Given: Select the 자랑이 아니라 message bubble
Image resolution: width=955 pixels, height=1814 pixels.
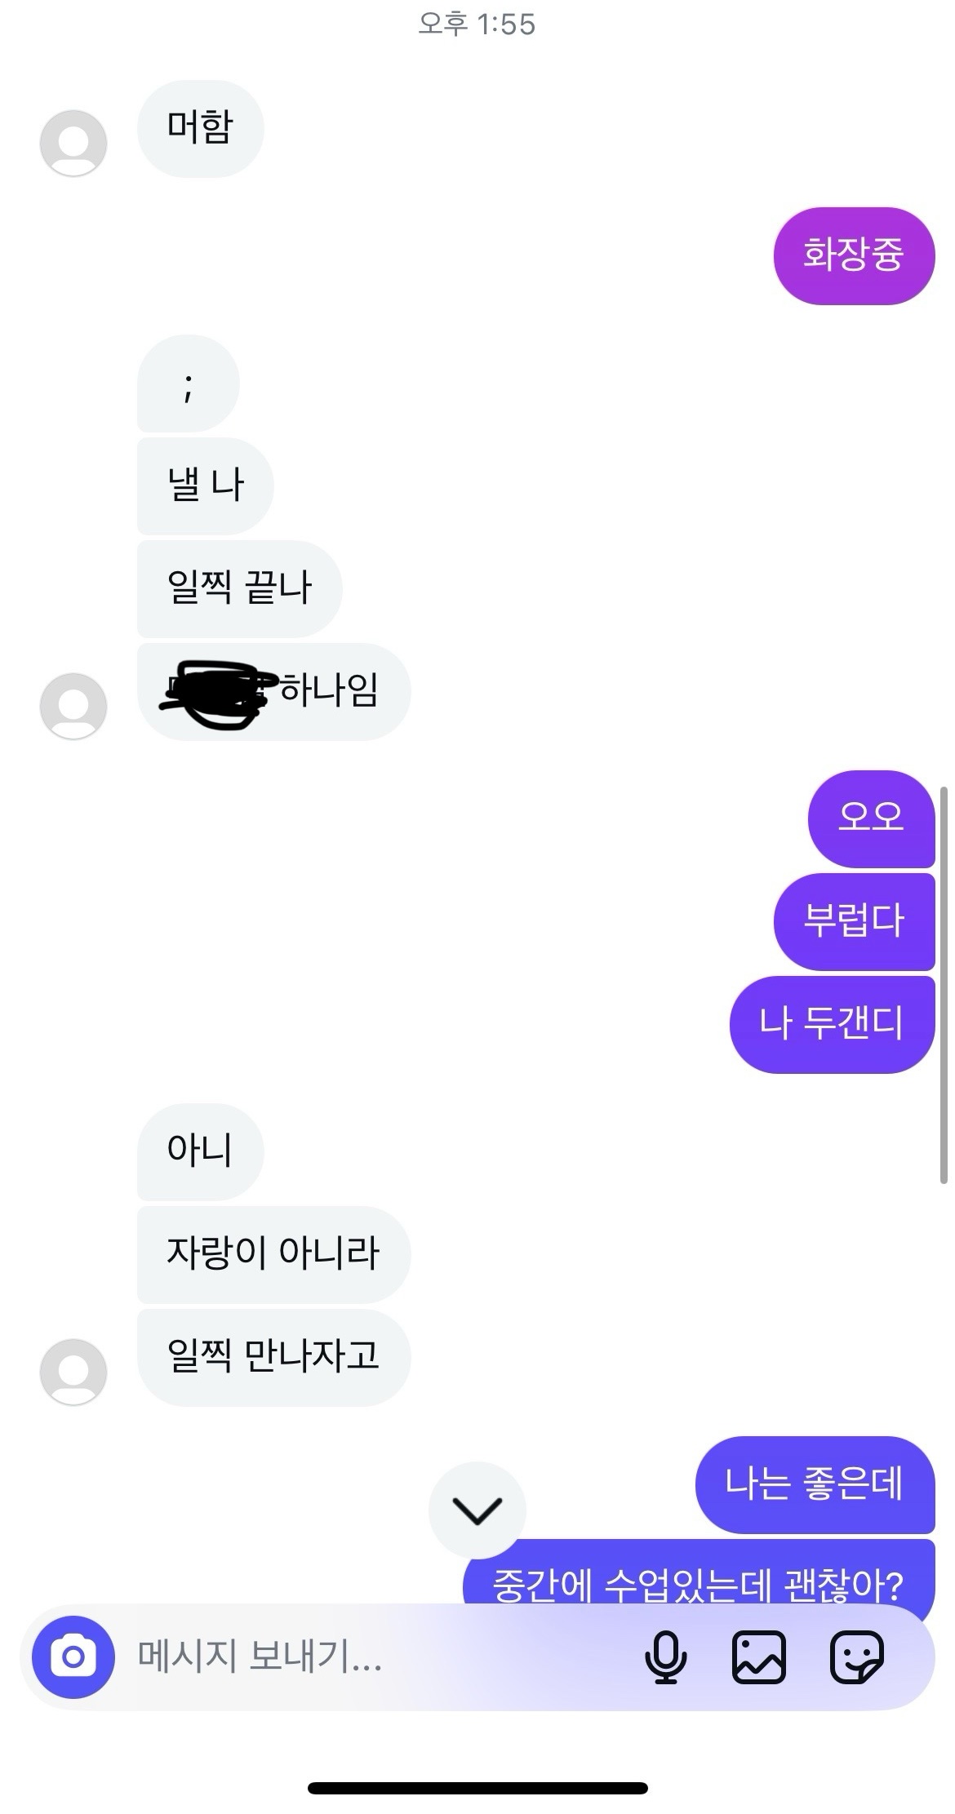Looking at the screenshot, I should pos(273,1254).
